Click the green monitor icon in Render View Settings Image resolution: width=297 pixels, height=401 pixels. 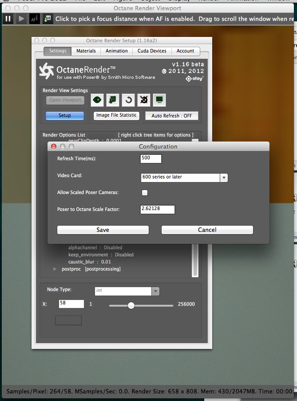(159, 100)
